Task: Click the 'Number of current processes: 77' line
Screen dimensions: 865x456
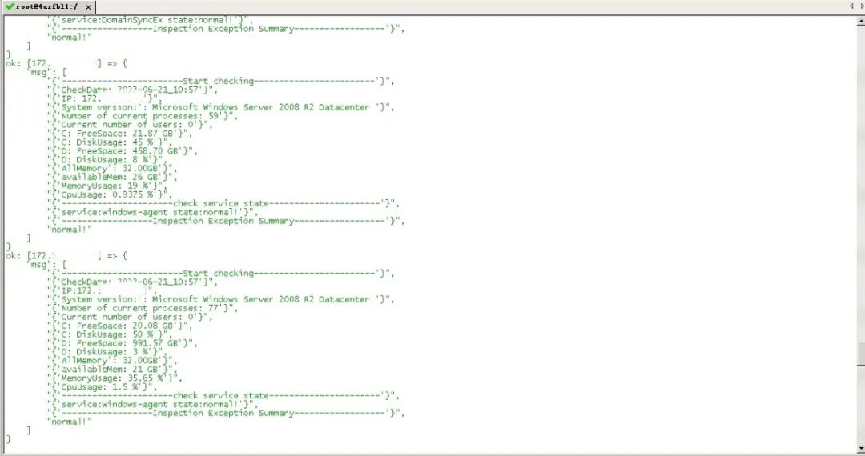Action: (143, 308)
